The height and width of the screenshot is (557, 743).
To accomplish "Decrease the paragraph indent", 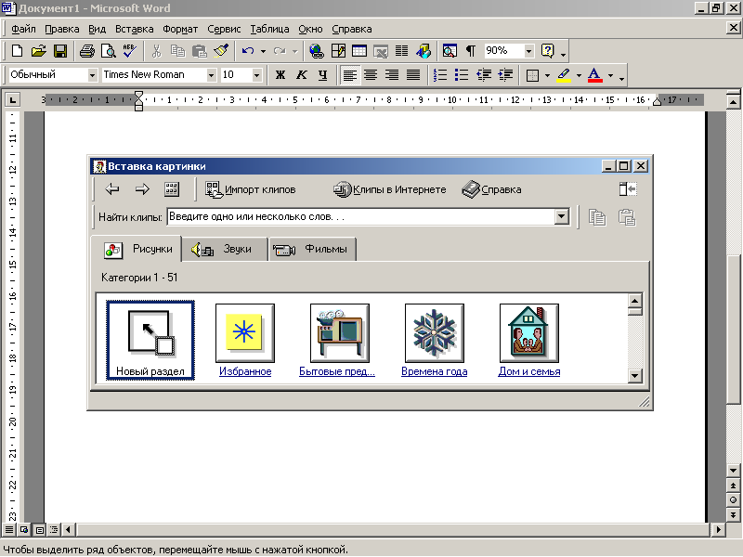I will click(x=484, y=75).
